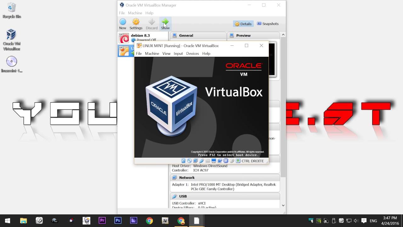Open View menu in LINUX MINT window
The height and width of the screenshot is (227, 403).
point(166,54)
